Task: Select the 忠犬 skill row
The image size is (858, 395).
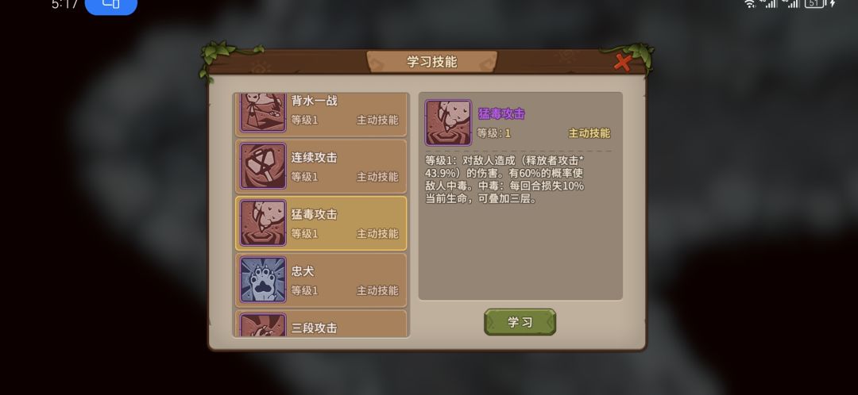Action: click(x=321, y=280)
